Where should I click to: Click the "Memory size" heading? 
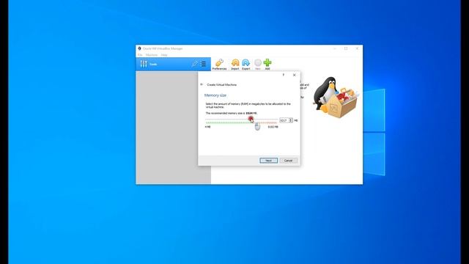pyautogui.click(x=215, y=95)
